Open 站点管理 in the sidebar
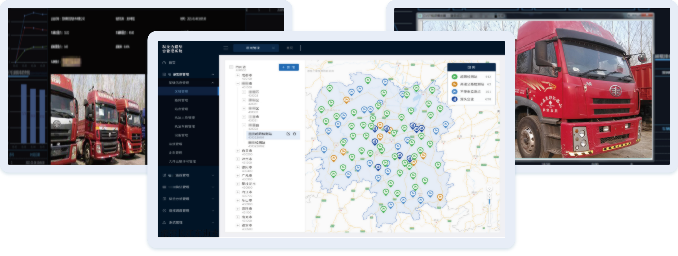 click(x=181, y=109)
